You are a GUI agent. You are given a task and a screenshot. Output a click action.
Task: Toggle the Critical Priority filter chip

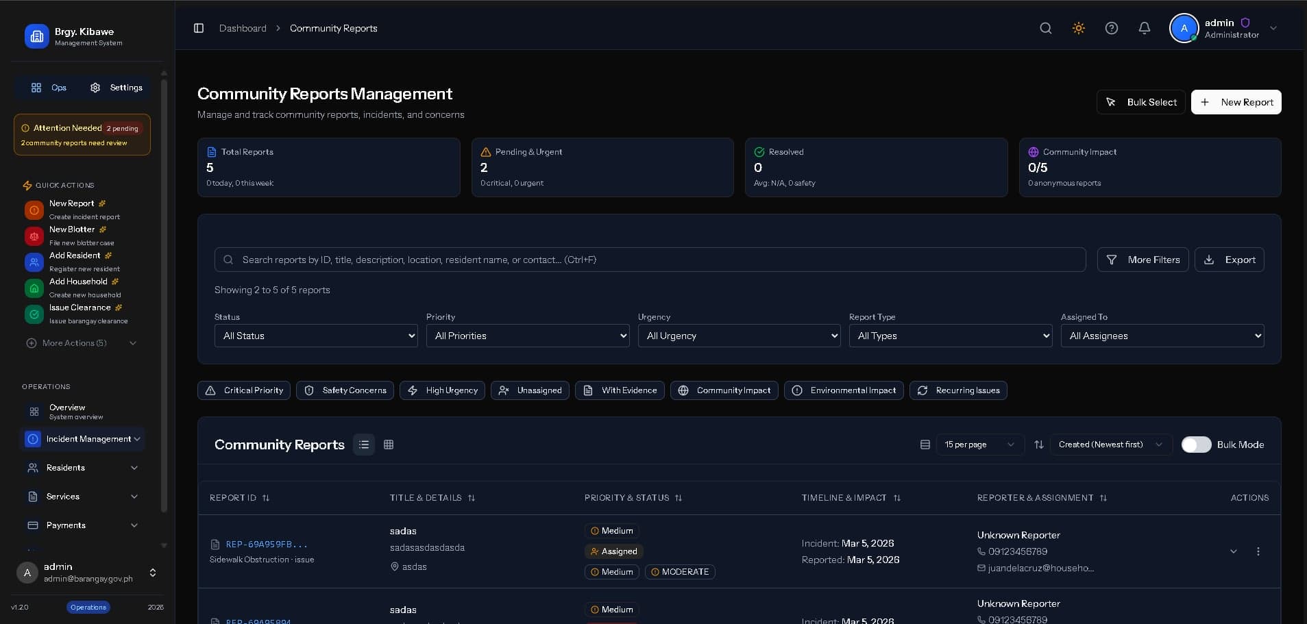(x=244, y=390)
